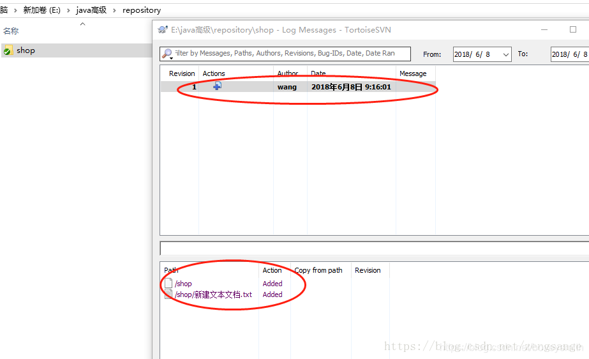Click the Revision header in changed paths list
Screen dimensions: 589x359
tap(368, 270)
